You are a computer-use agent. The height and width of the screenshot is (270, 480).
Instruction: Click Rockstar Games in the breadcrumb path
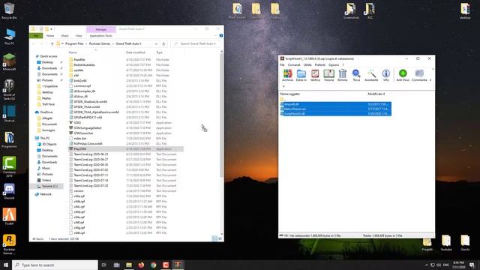pyautogui.click(x=100, y=43)
